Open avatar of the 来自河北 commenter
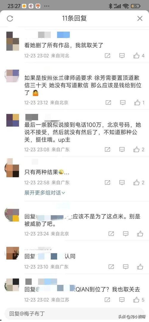This screenshot has height=322, width=149. pyautogui.click(x=13, y=41)
